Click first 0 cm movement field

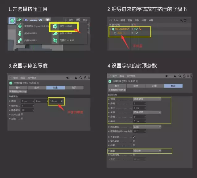click(27, 101)
